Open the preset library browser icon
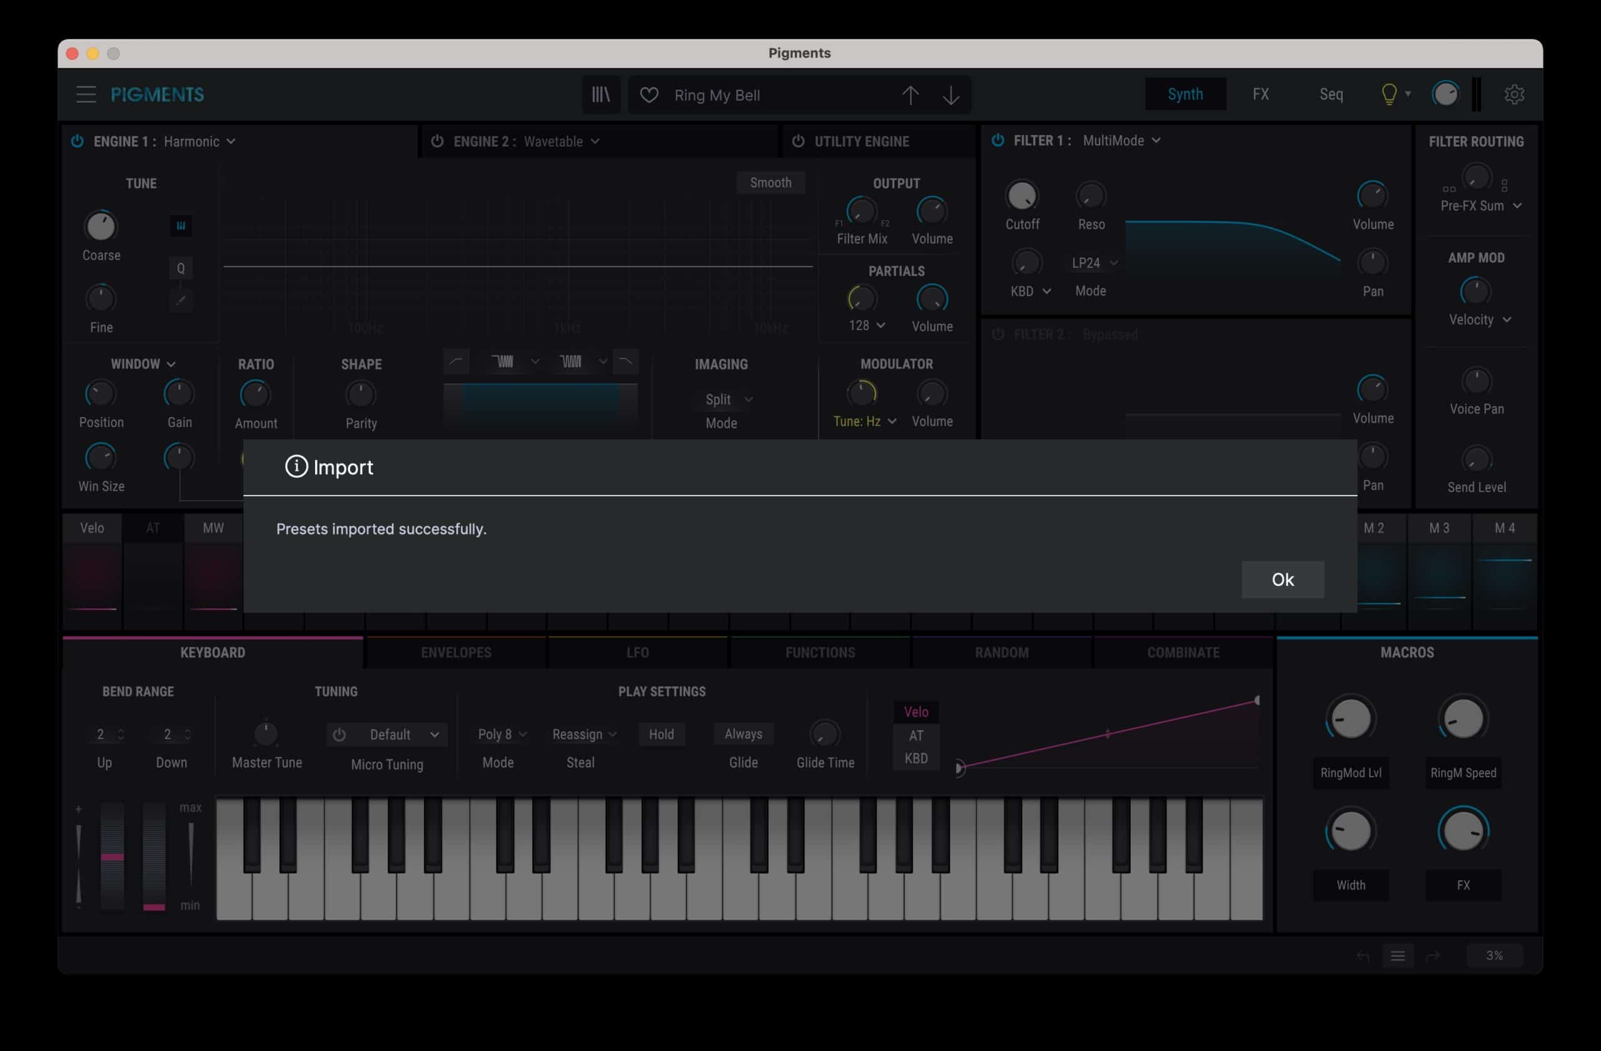 [601, 95]
